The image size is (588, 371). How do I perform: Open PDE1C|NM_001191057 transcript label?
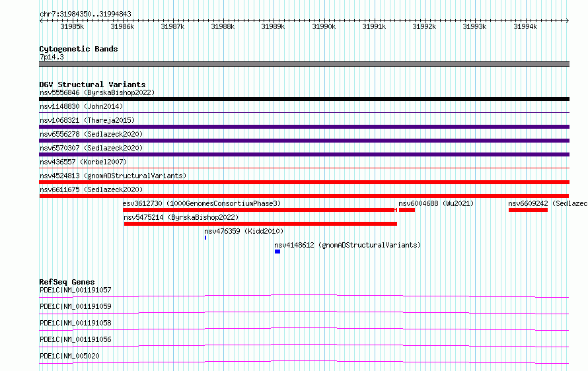[x=75, y=290]
